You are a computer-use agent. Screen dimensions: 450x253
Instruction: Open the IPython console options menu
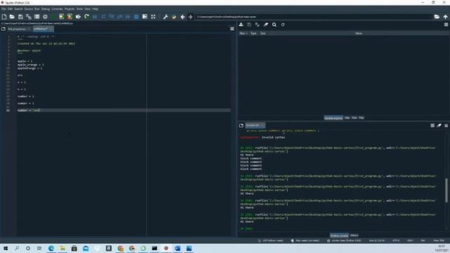(446, 125)
